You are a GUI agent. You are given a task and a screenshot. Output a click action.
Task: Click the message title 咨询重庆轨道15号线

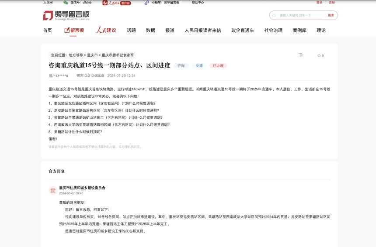(x=109, y=65)
